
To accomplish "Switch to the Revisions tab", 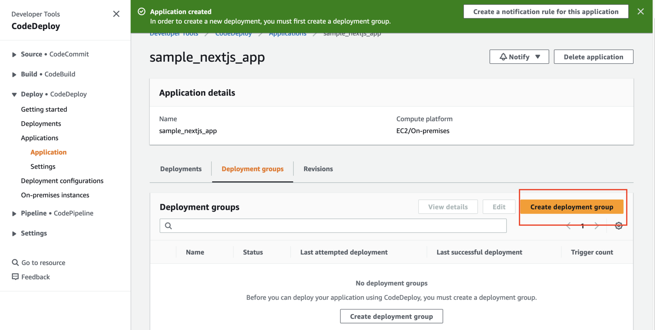I will coord(318,169).
